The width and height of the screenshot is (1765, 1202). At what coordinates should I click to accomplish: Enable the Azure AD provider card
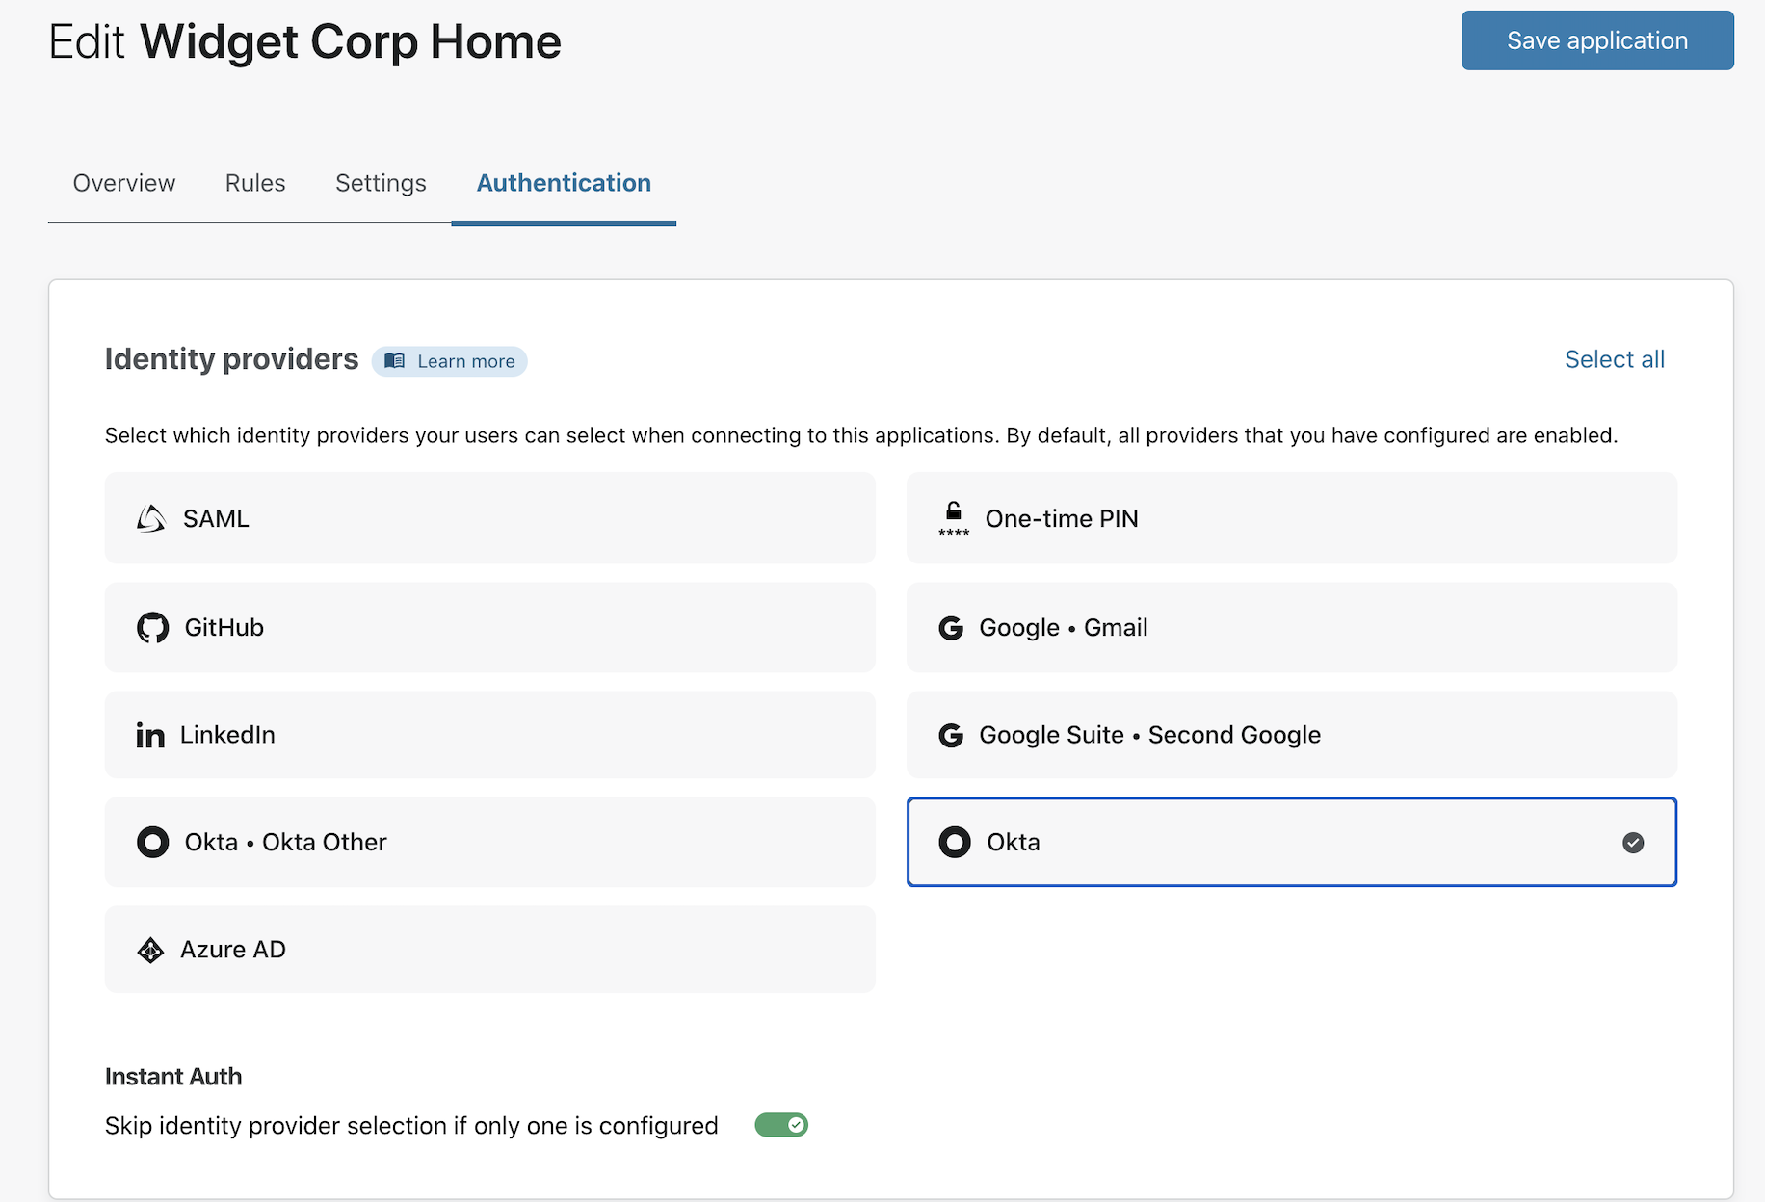click(489, 950)
